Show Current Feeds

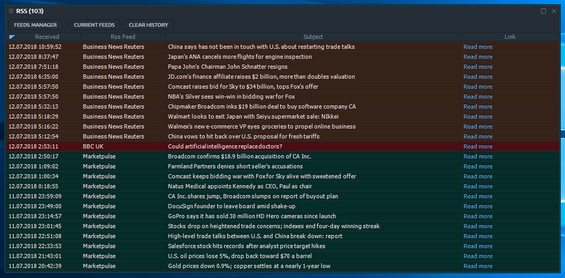(x=94, y=25)
